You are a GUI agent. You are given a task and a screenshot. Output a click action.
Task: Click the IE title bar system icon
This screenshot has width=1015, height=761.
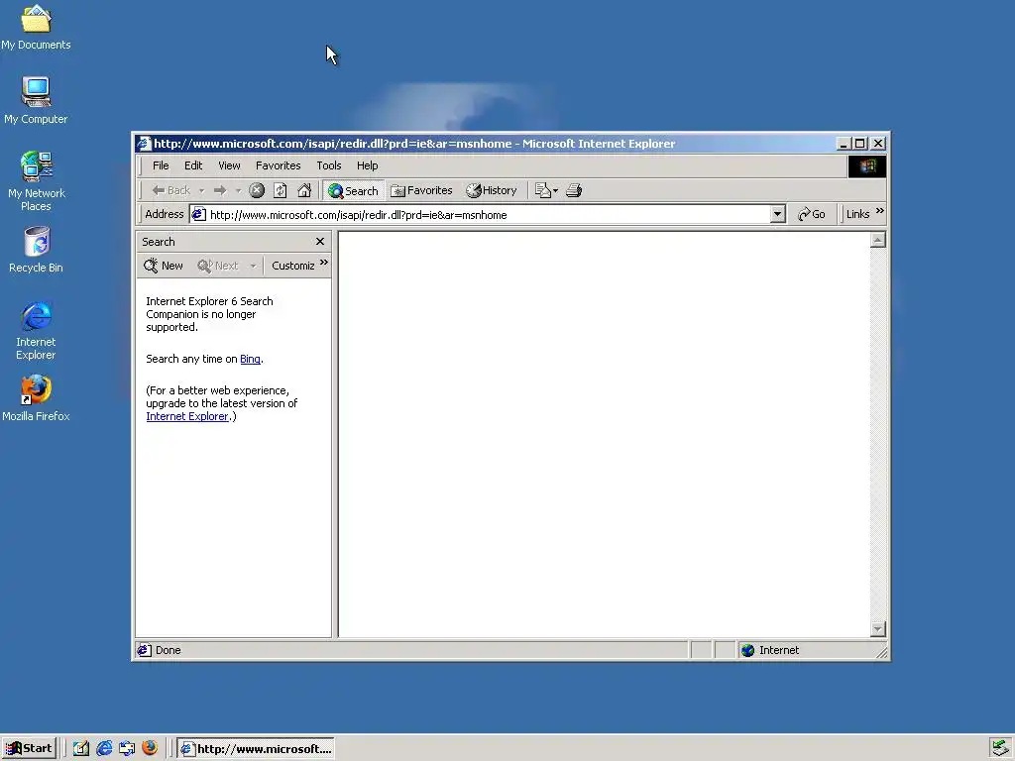click(x=145, y=144)
